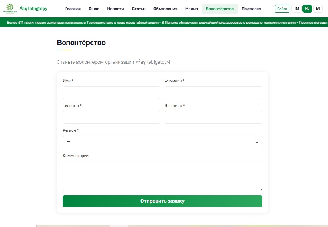
Task: Focus the Телефон input field
Action: [x=112, y=117]
